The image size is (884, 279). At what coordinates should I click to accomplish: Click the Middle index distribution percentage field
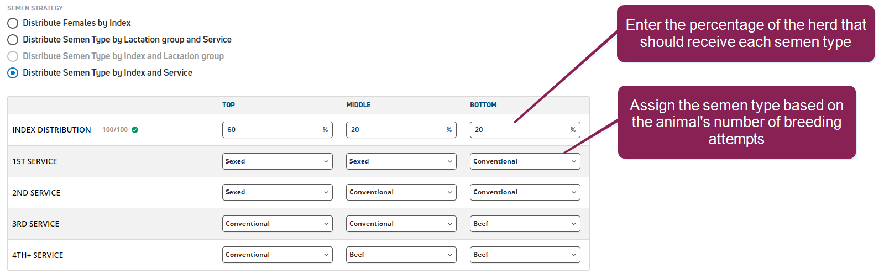click(x=395, y=130)
